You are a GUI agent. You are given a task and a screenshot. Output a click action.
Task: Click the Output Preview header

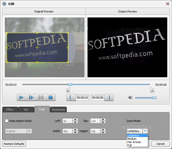click(x=128, y=11)
